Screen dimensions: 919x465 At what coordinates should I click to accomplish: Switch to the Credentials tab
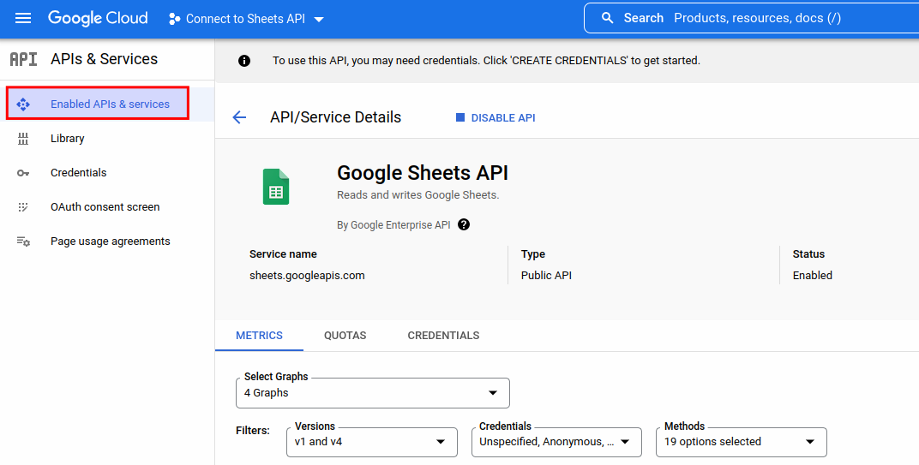[x=444, y=336]
